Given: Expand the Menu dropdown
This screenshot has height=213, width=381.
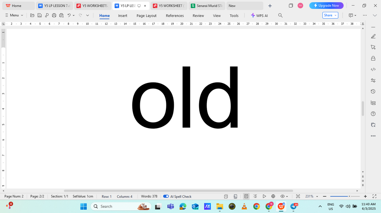Looking at the screenshot, I should [x=14, y=15].
